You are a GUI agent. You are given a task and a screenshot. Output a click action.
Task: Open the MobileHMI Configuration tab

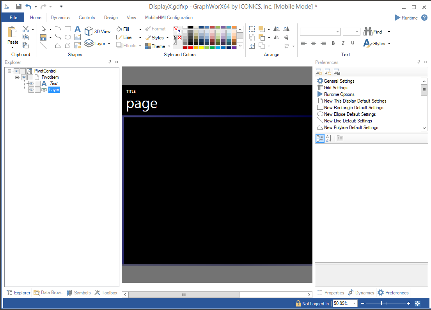coord(168,18)
